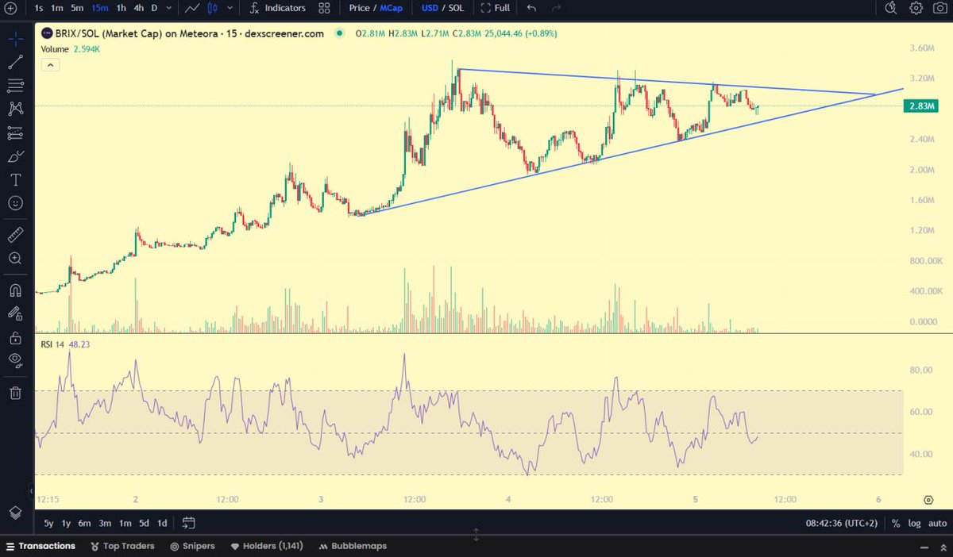This screenshot has height=557, width=953.
Task: Select the brush drawing tool
Action: click(x=15, y=156)
